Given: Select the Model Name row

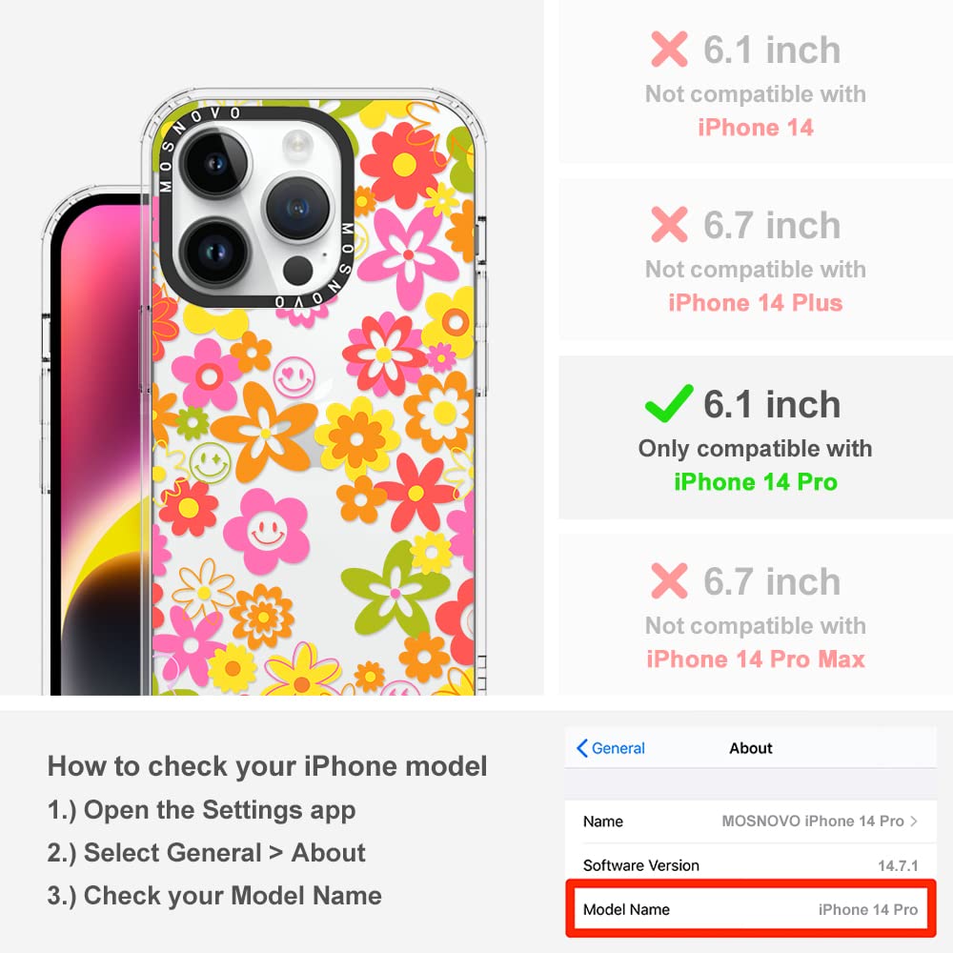Looking at the screenshot, I should click(751, 909).
